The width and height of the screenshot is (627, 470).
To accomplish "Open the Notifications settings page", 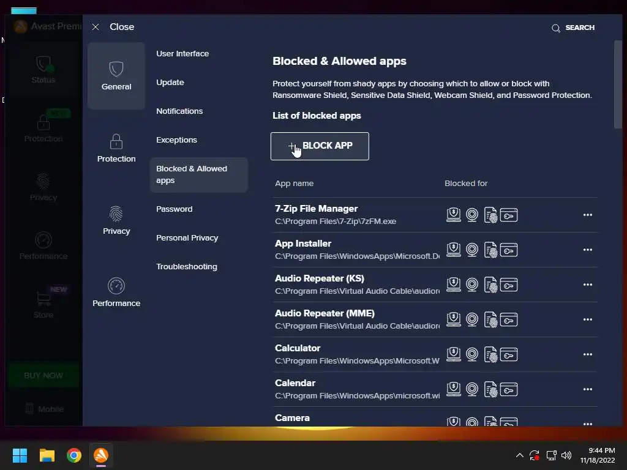I will pos(179,111).
